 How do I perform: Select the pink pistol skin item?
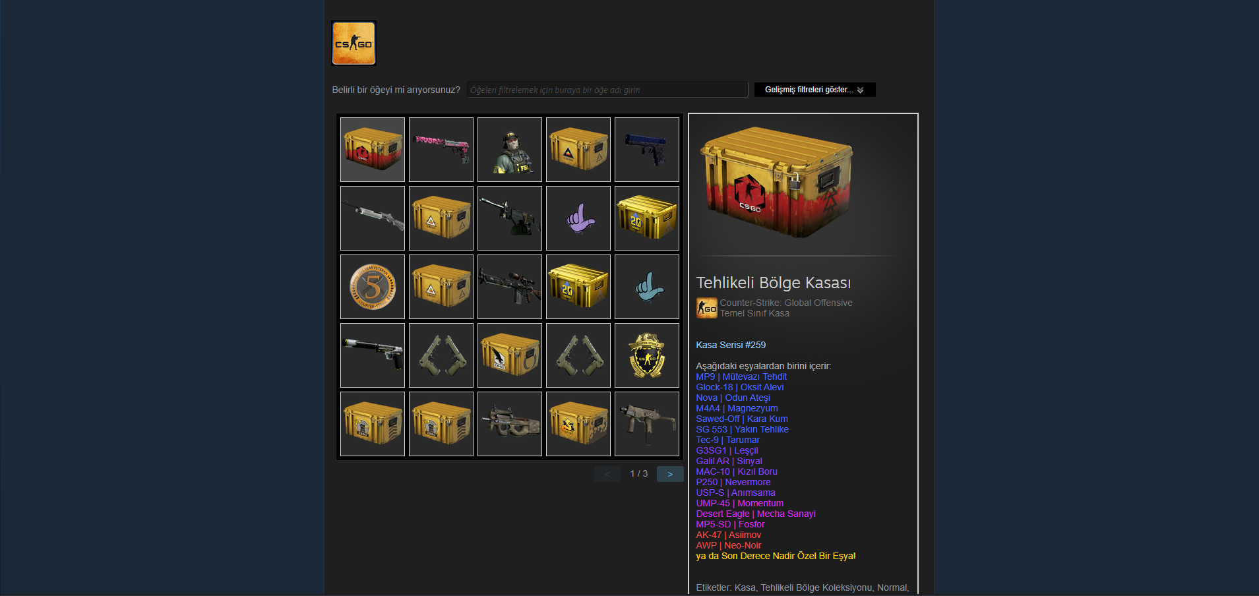[x=441, y=150]
